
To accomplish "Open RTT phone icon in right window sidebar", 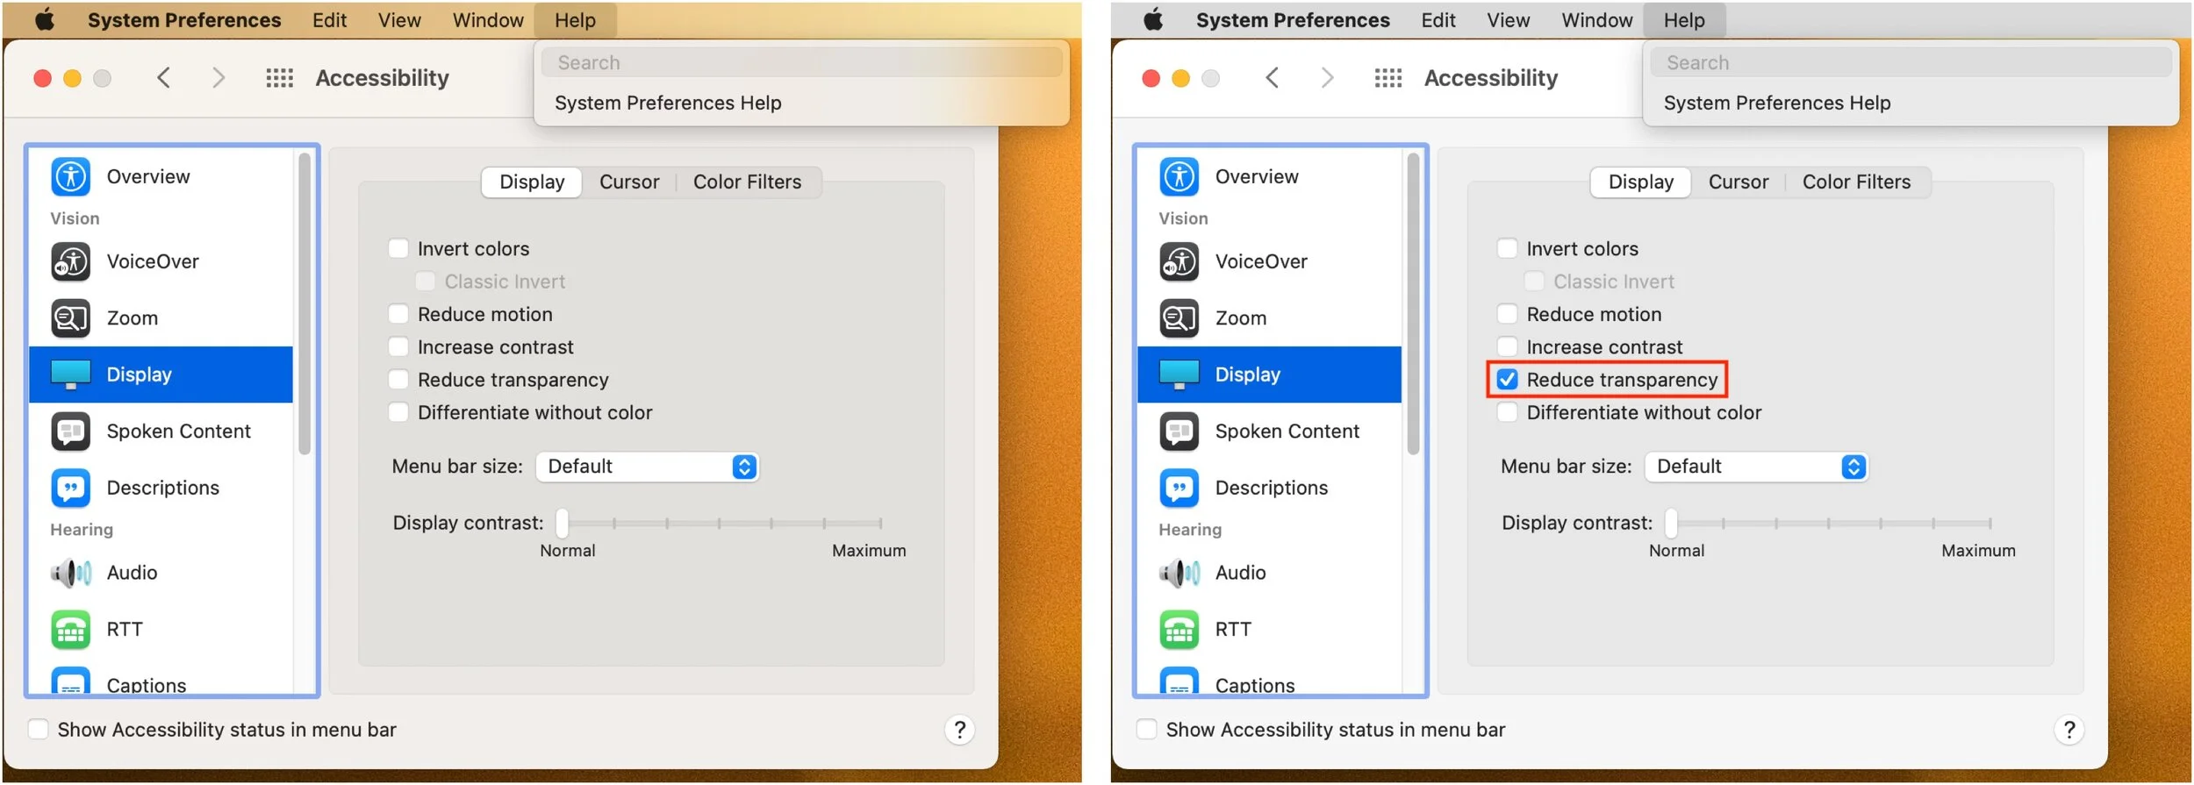I will (x=1179, y=630).
